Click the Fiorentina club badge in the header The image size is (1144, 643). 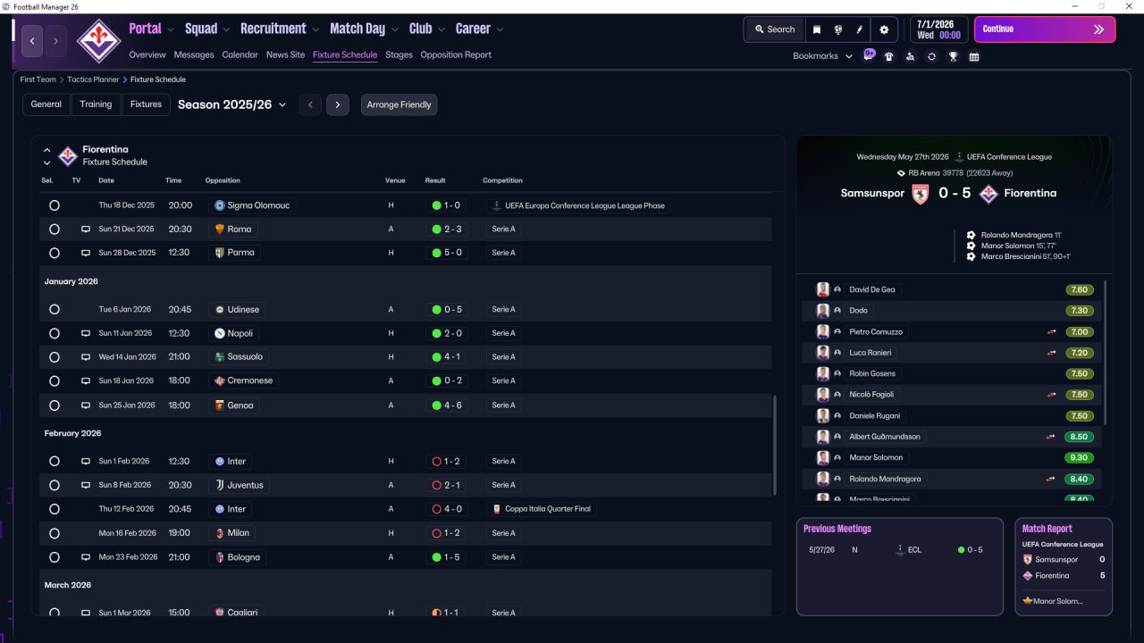click(98, 41)
